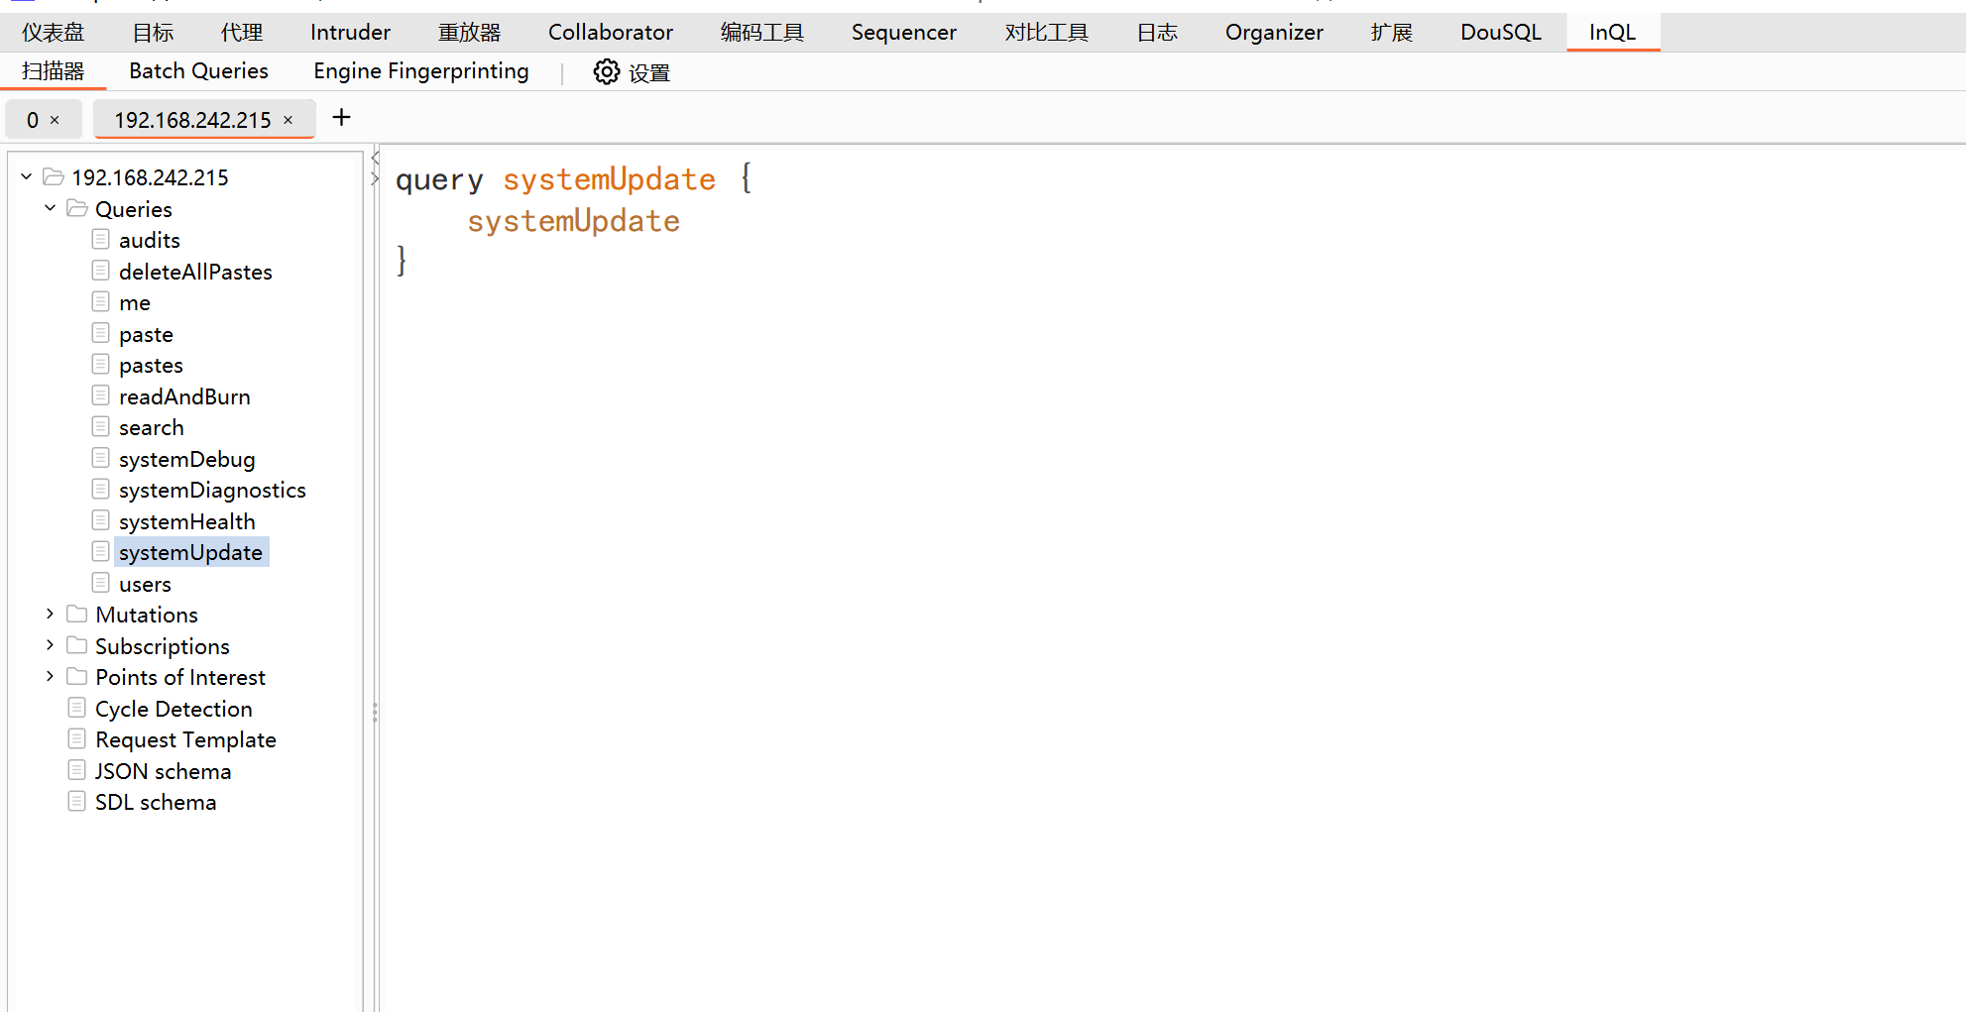Collapse the Queries folder
Screen dimensions: 1966x1012
(50, 208)
